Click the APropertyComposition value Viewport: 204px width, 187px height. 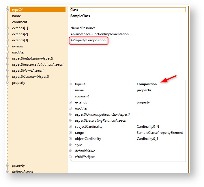tap(88, 40)
